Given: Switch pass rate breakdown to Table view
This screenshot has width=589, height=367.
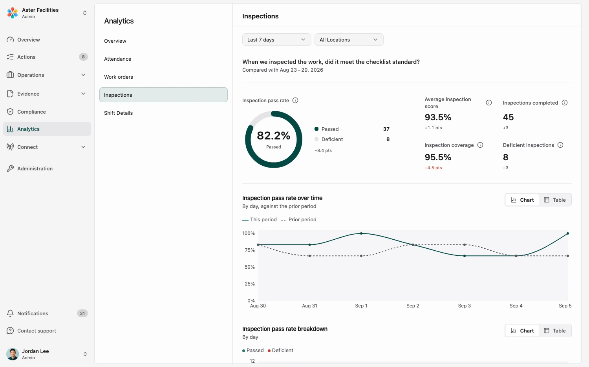Looking at the screenshot, I should (x=555, y=331).
